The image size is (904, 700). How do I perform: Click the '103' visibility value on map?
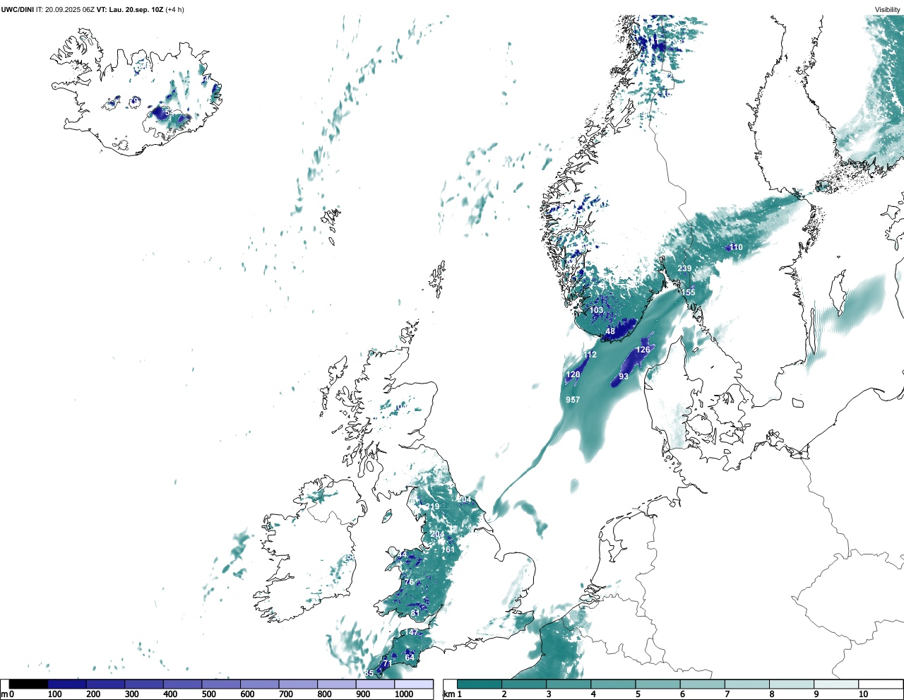(597, 310)
